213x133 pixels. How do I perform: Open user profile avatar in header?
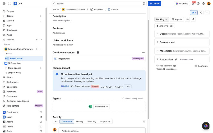point(209,3)
